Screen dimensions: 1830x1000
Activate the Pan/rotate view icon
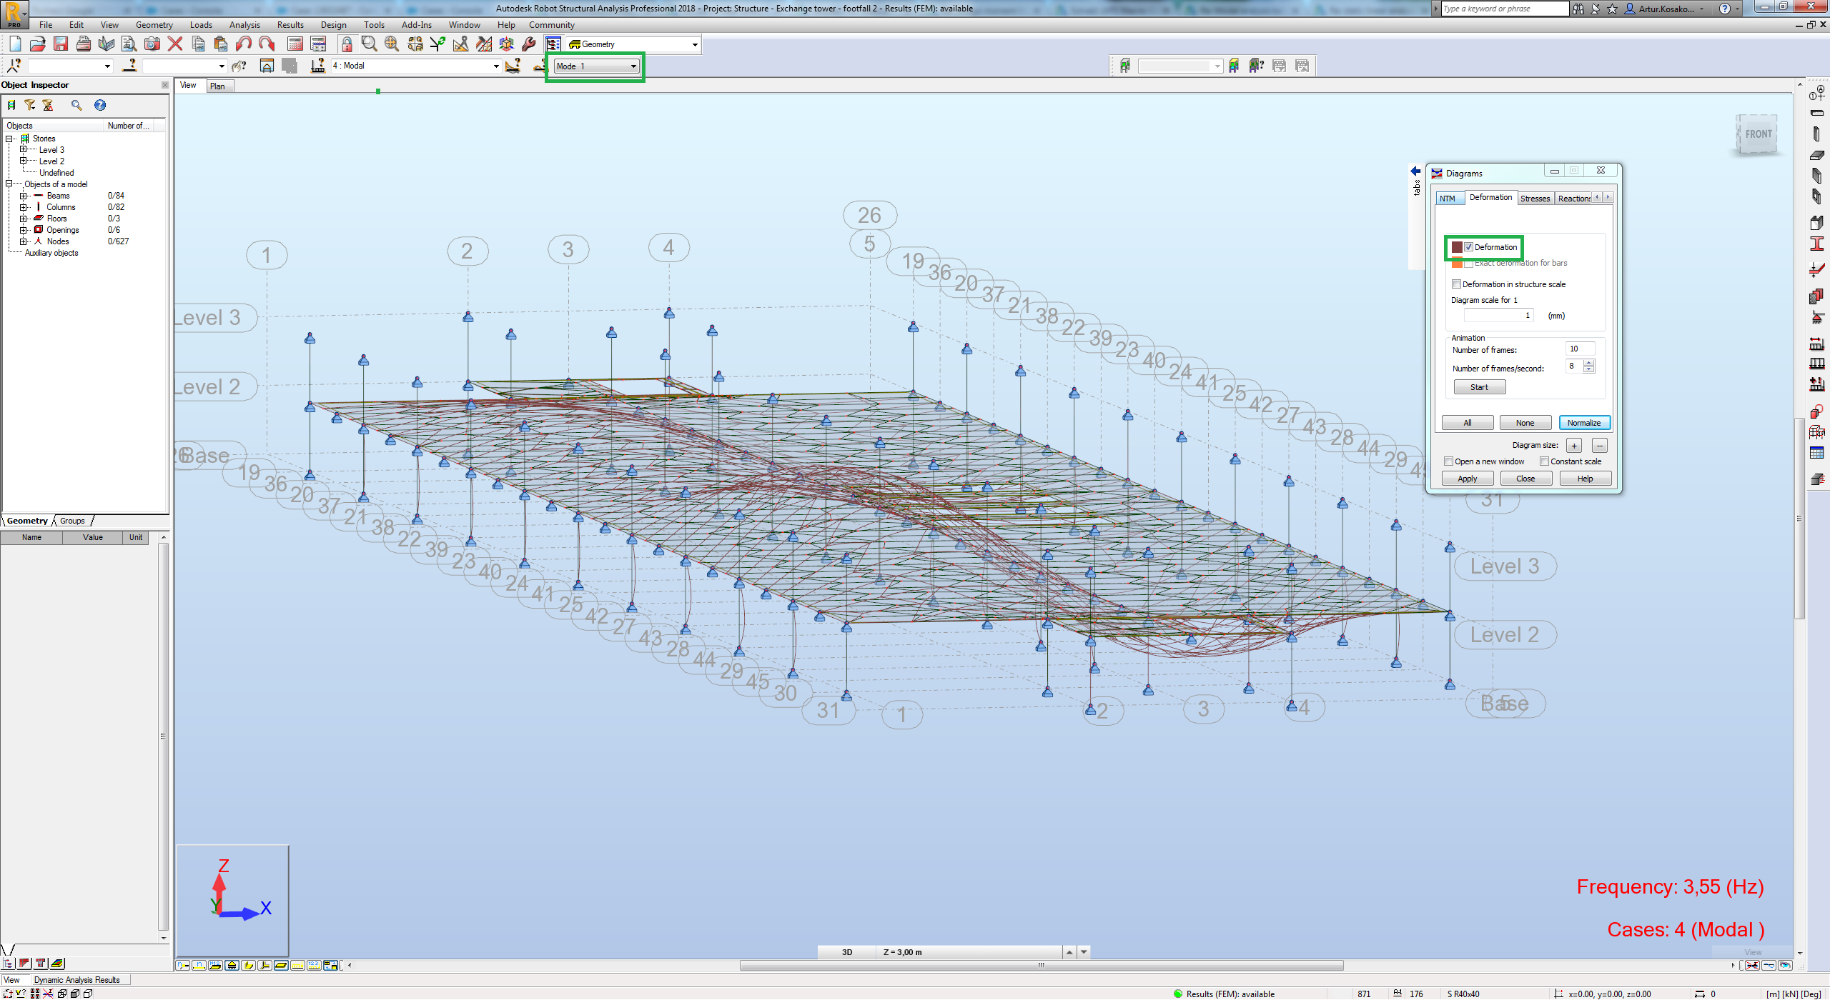[x=391, y=44]
